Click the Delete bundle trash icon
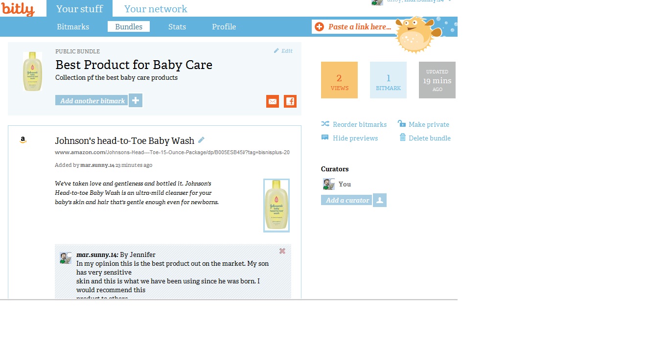Viewport: 645px width, 347px height. [403, 137]
